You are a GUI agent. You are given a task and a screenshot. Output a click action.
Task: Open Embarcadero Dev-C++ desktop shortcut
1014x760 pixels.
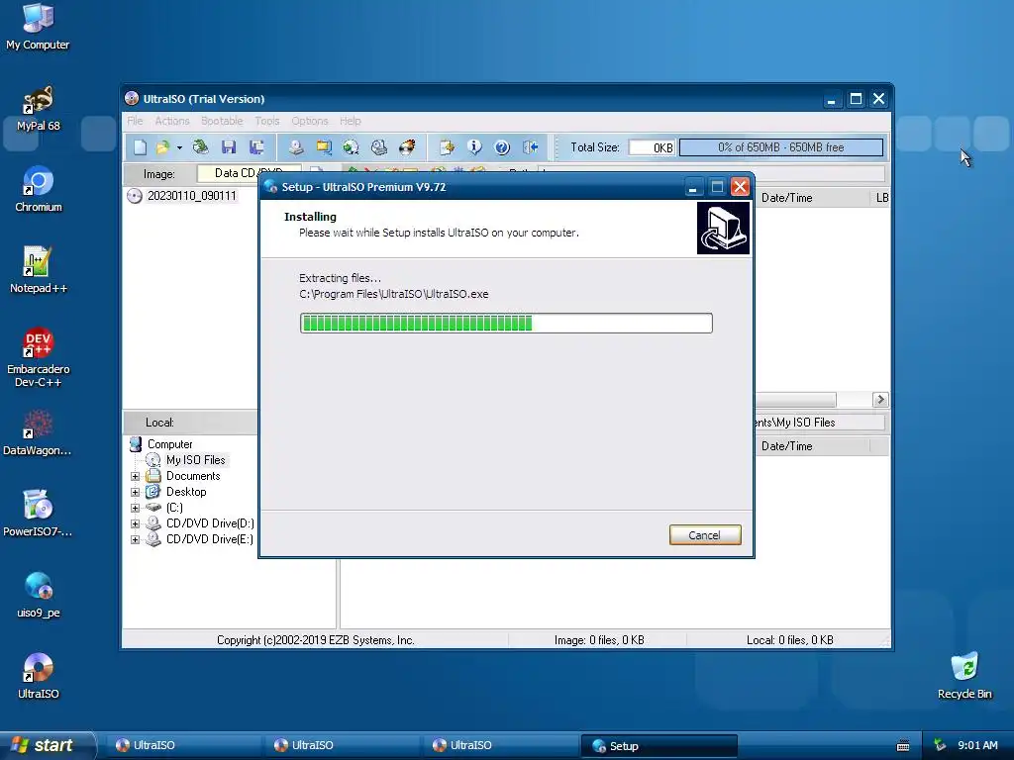click(39, 357)
